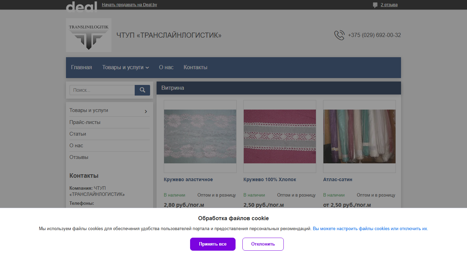Open the elastic lace product thumbnail
Viewport: 467px width, 263px height.
coord(200,136)
